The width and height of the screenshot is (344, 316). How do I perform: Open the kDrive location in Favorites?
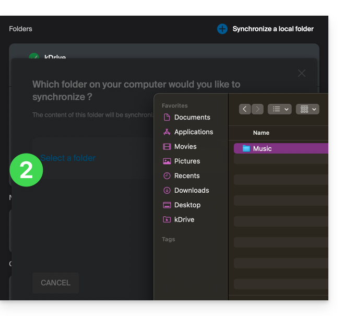pyautogui.click(x=184, y=220)
